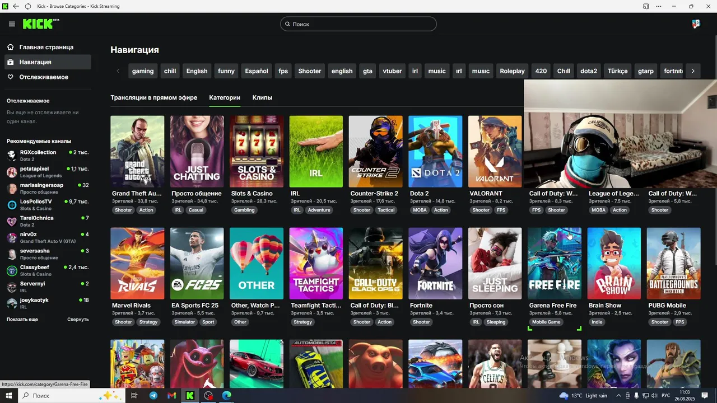Filter by the vtuber tag

(x=392, y=71)
